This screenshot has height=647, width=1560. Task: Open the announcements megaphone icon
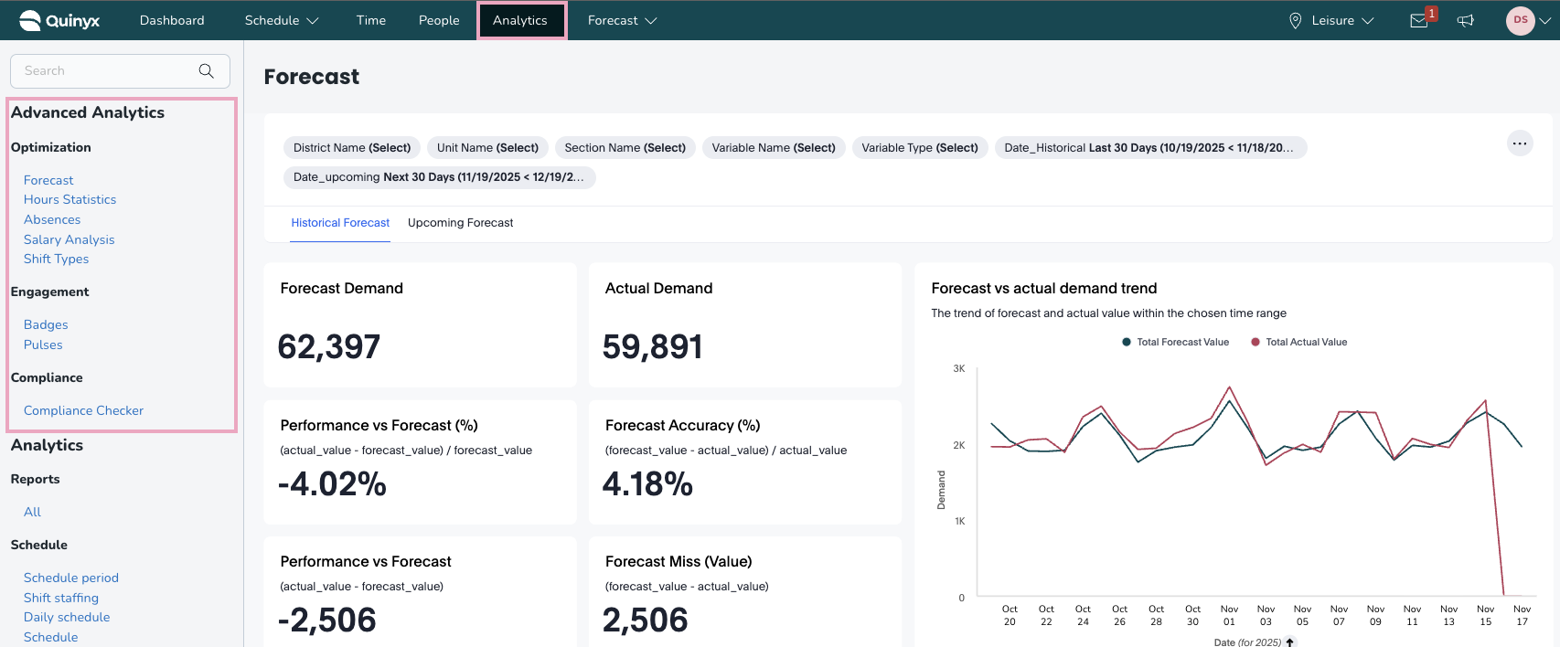(x=1465, y=21)
